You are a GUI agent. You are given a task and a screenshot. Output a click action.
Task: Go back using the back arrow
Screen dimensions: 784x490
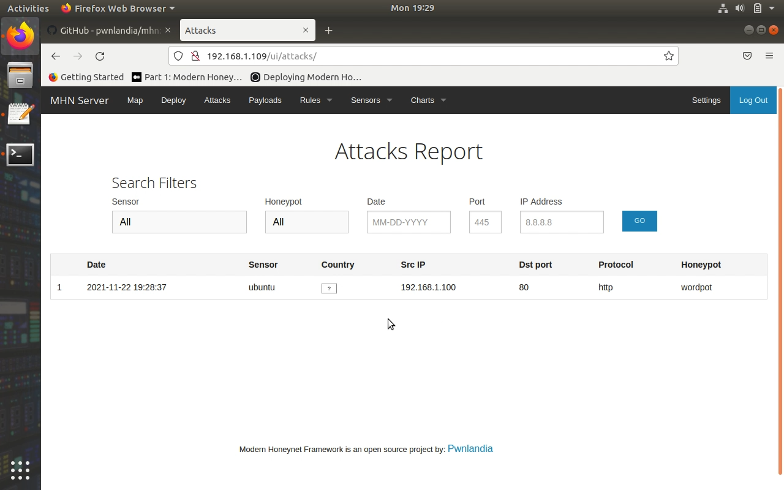click(x=56, y=56)
